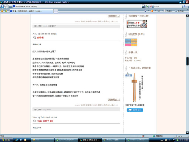Open the post titled 自助餐
189x142 pixels.
40,37
